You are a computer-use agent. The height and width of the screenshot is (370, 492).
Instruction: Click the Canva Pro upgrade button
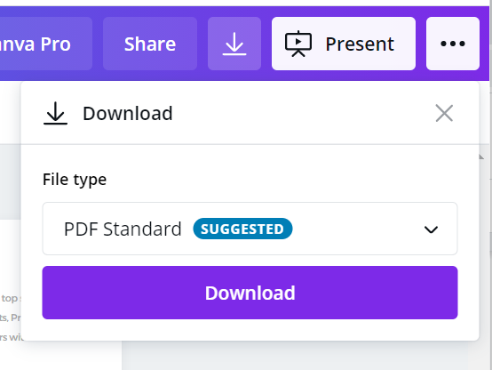pos(46,44)
